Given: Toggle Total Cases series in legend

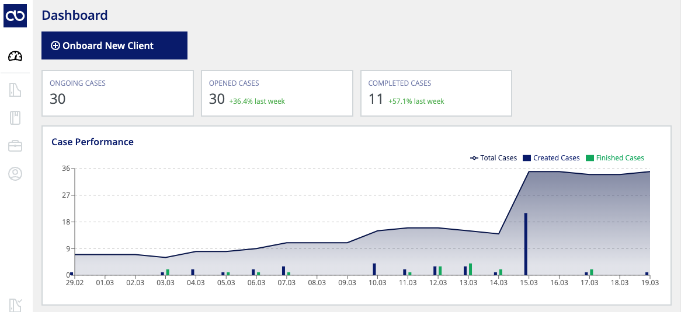Looking at the screenshot, I should pyautogui.click(x=494, y=158).
